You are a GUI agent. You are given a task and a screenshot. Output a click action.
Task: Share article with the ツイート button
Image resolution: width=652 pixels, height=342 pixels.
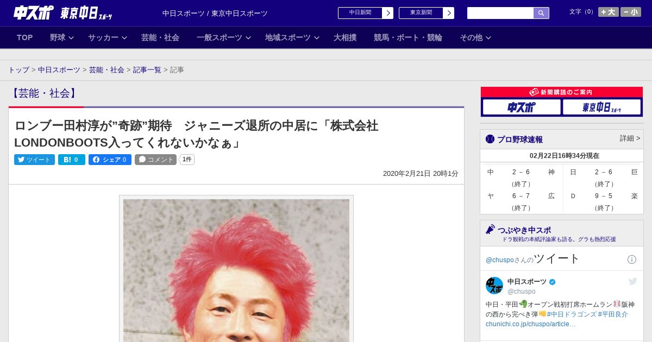click(x=34, y=160)
